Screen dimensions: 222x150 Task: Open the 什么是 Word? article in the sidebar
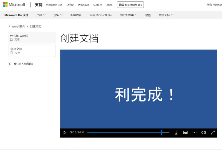point(32,38)
